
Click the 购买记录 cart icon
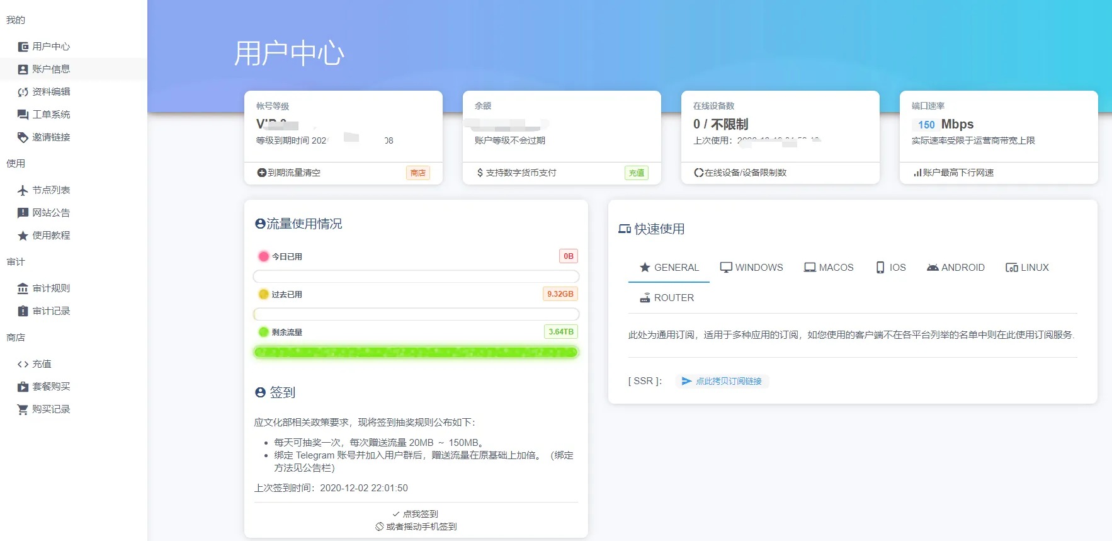click(x=23, y=409)
